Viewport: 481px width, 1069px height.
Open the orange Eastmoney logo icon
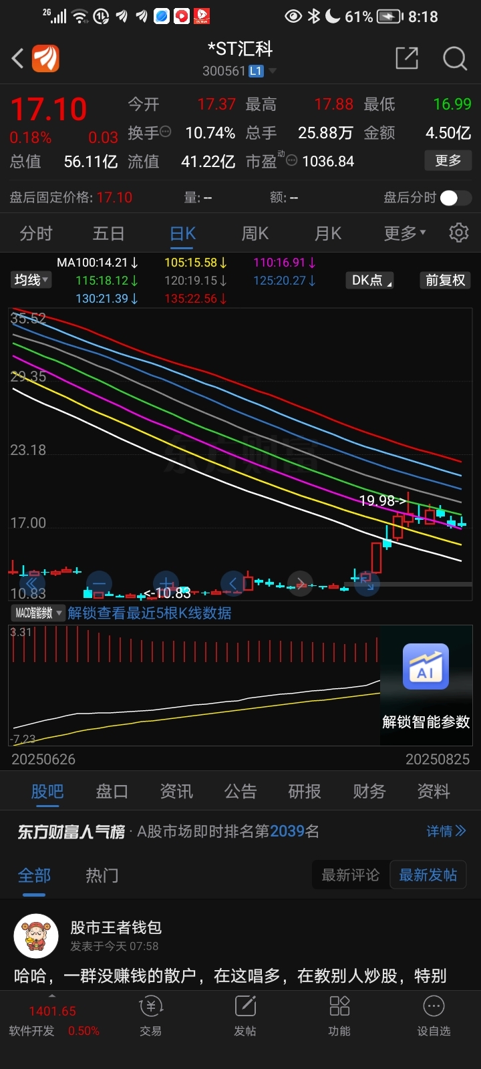[x=46, y=59]
